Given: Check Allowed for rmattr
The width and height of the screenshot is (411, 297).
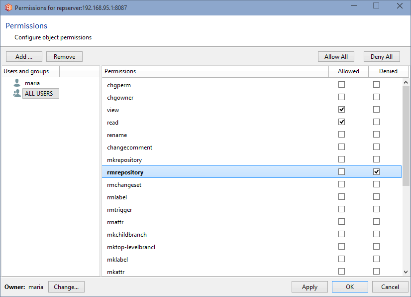Looking at the screenshot, I should [x=341, y=222].
